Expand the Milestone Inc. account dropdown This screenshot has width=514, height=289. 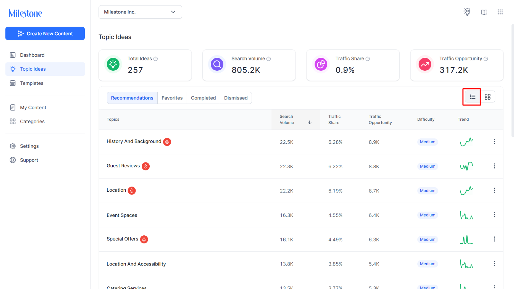[x=140, y=12]
